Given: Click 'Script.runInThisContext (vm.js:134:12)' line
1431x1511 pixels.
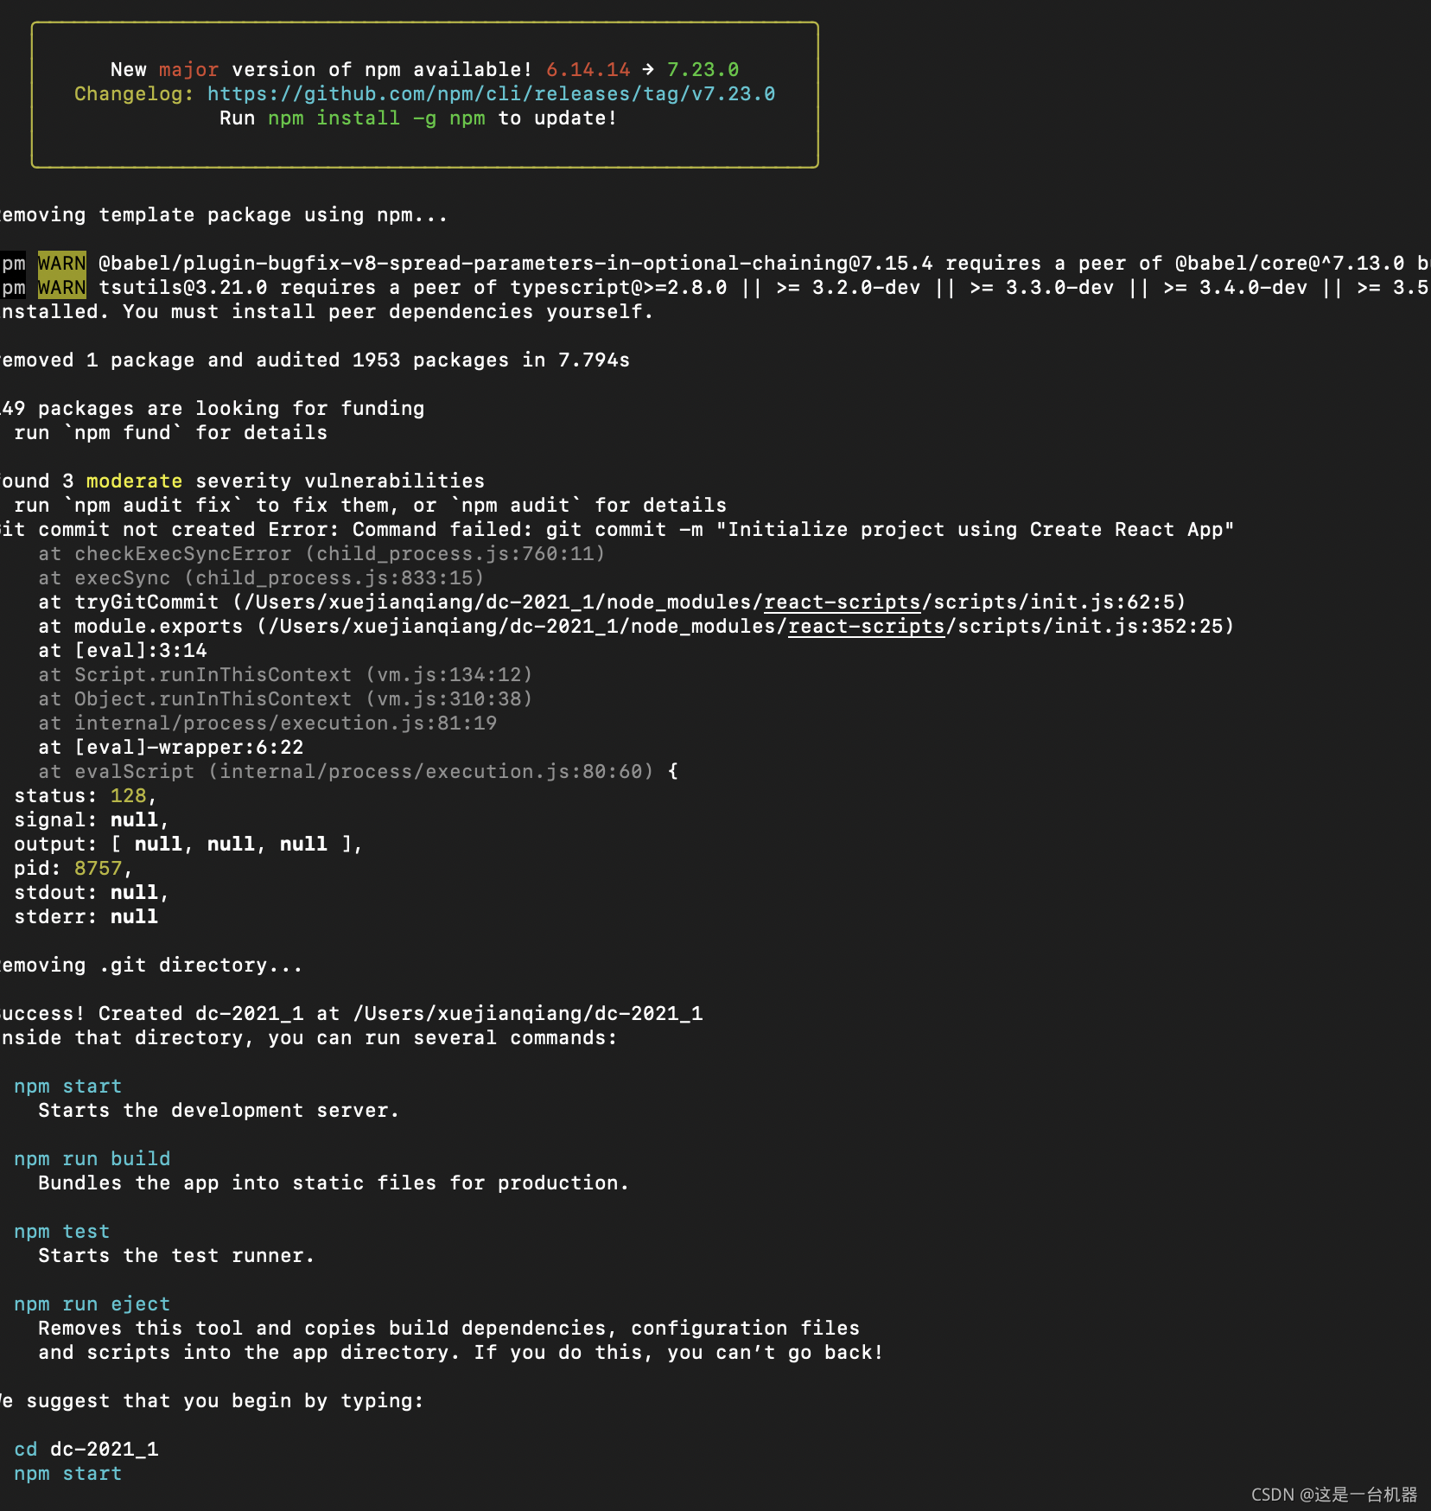Looking at the screenshot, I should pyautogui.click(x=285, y=674).
